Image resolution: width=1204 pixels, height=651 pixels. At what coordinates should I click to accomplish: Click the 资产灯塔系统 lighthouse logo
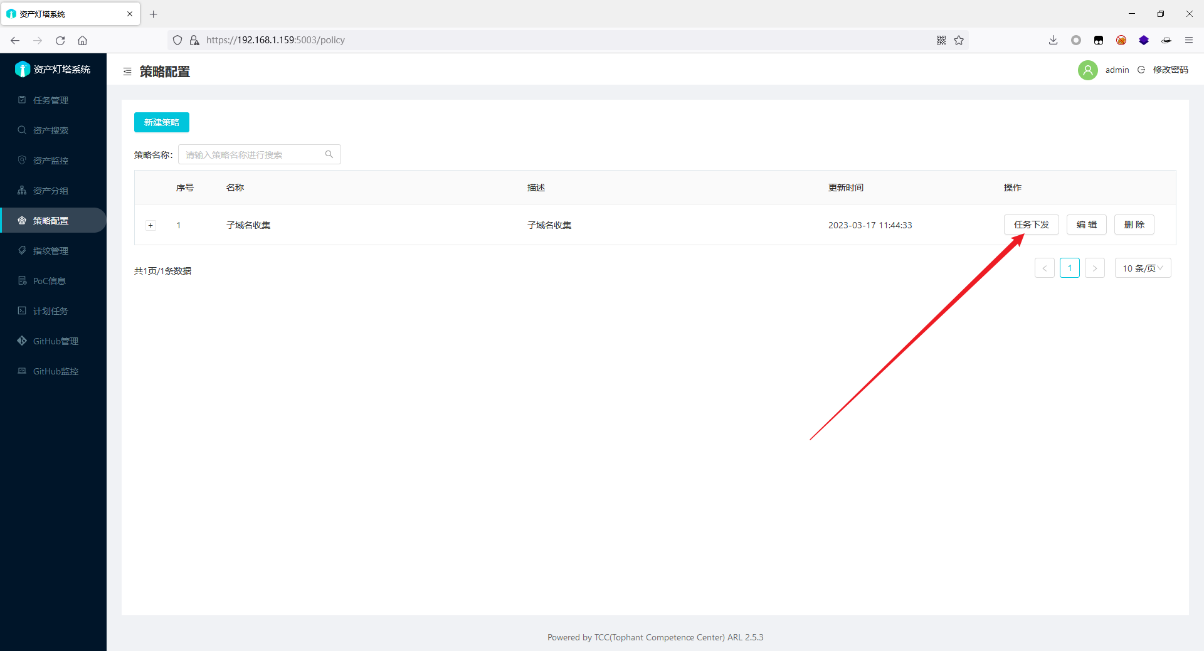click(23, 69)
